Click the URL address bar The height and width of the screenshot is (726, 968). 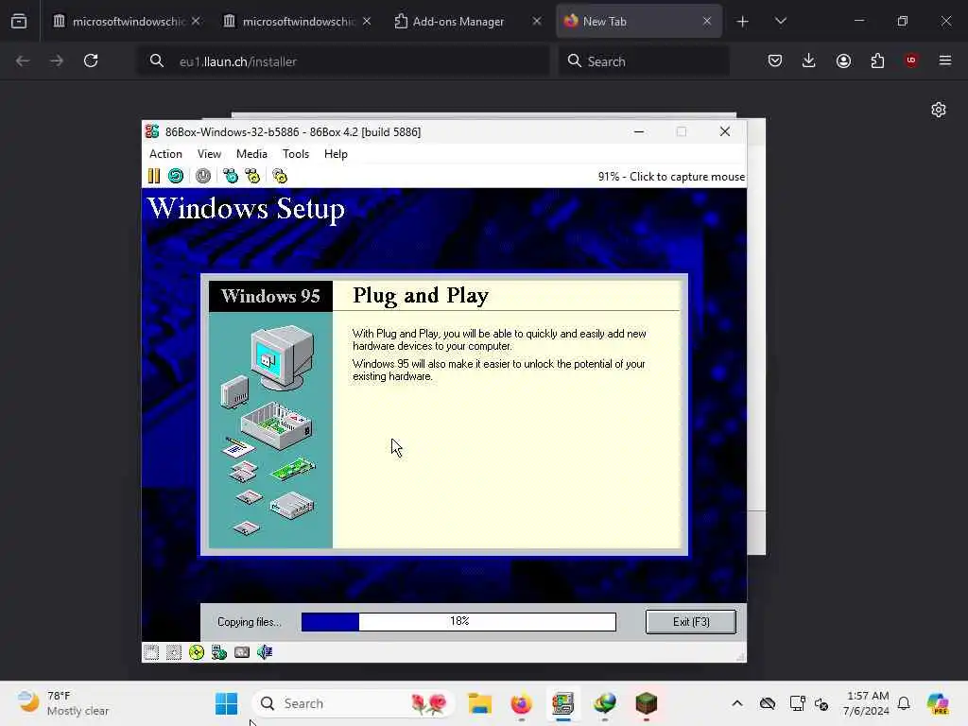click(343, 61)
